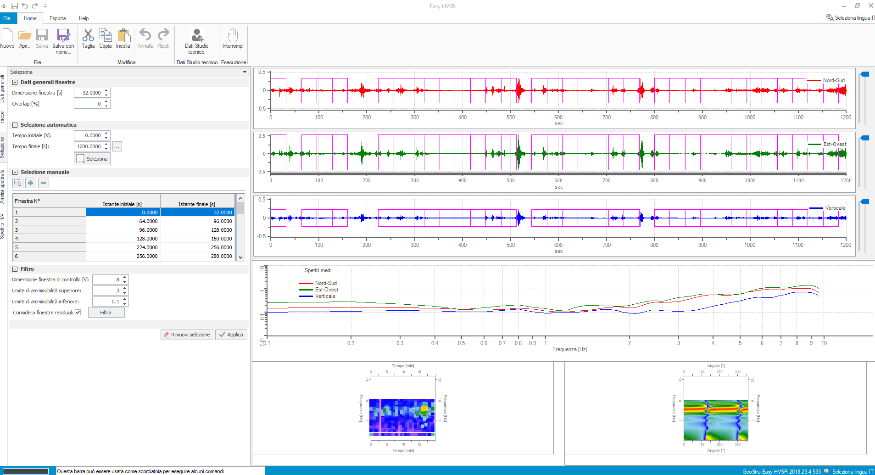Click the Verticale chart vertical slider handle
The width and height of the screenshot is (875, 475).
865,201
